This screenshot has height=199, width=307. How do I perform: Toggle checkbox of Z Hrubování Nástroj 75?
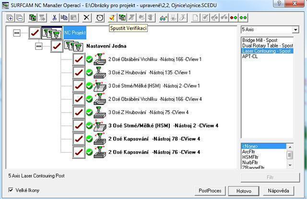(79, 112)
